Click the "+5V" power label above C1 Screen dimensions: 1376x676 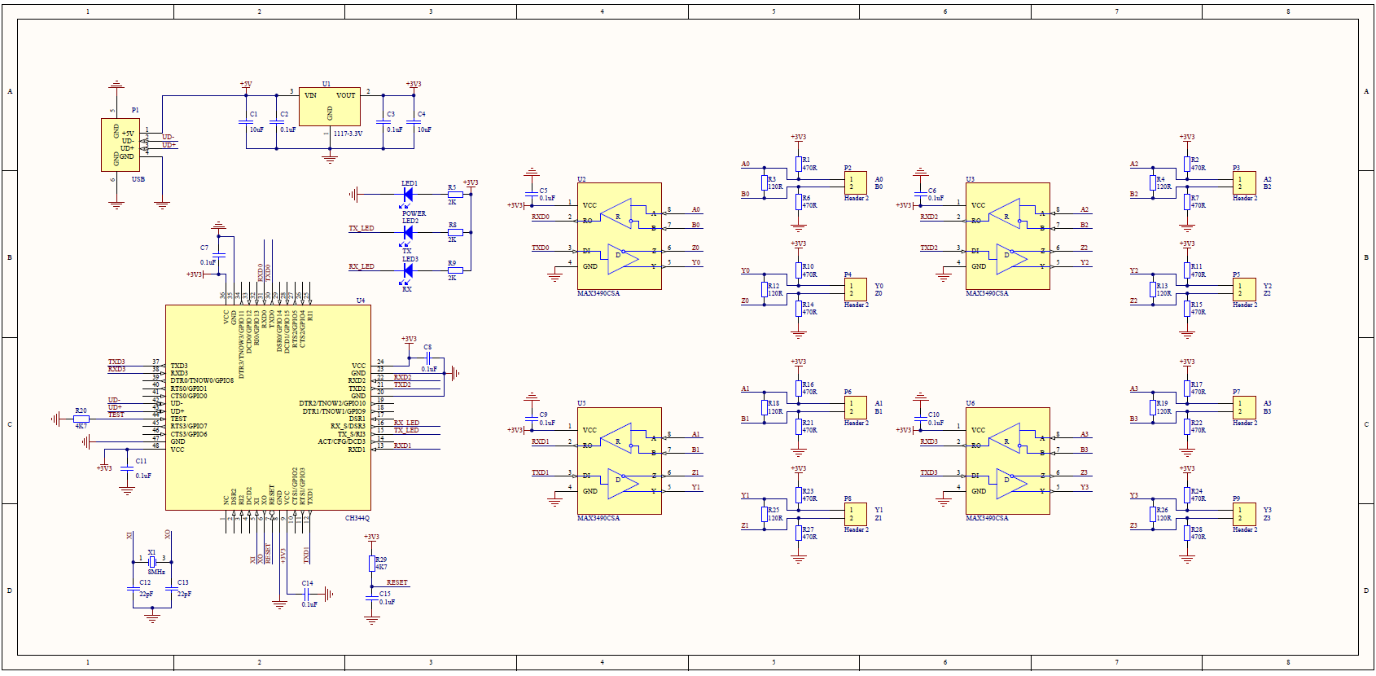point(246,85)
